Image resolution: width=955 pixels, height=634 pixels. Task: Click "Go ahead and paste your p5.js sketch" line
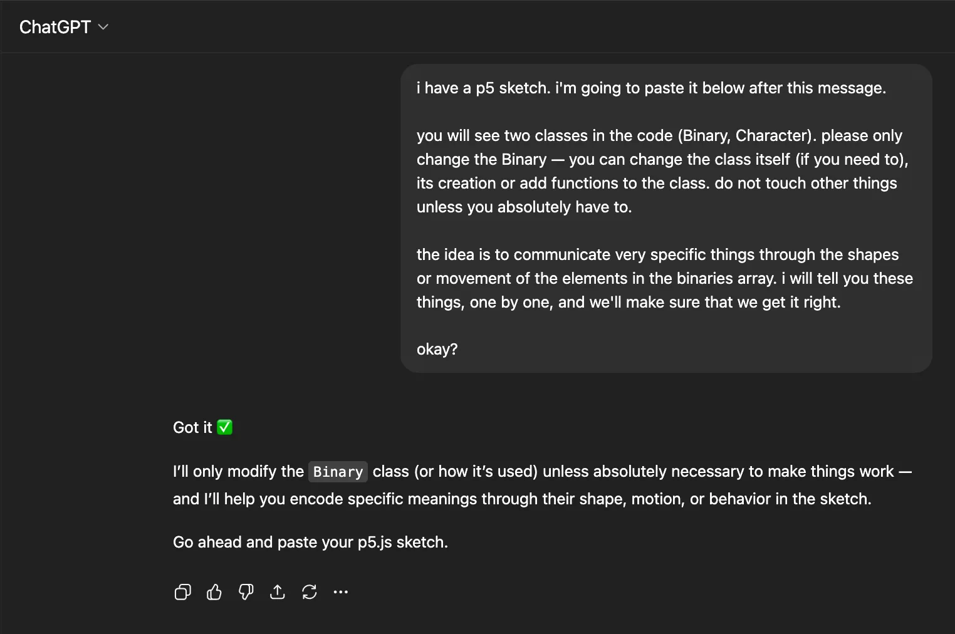point(310,542)
